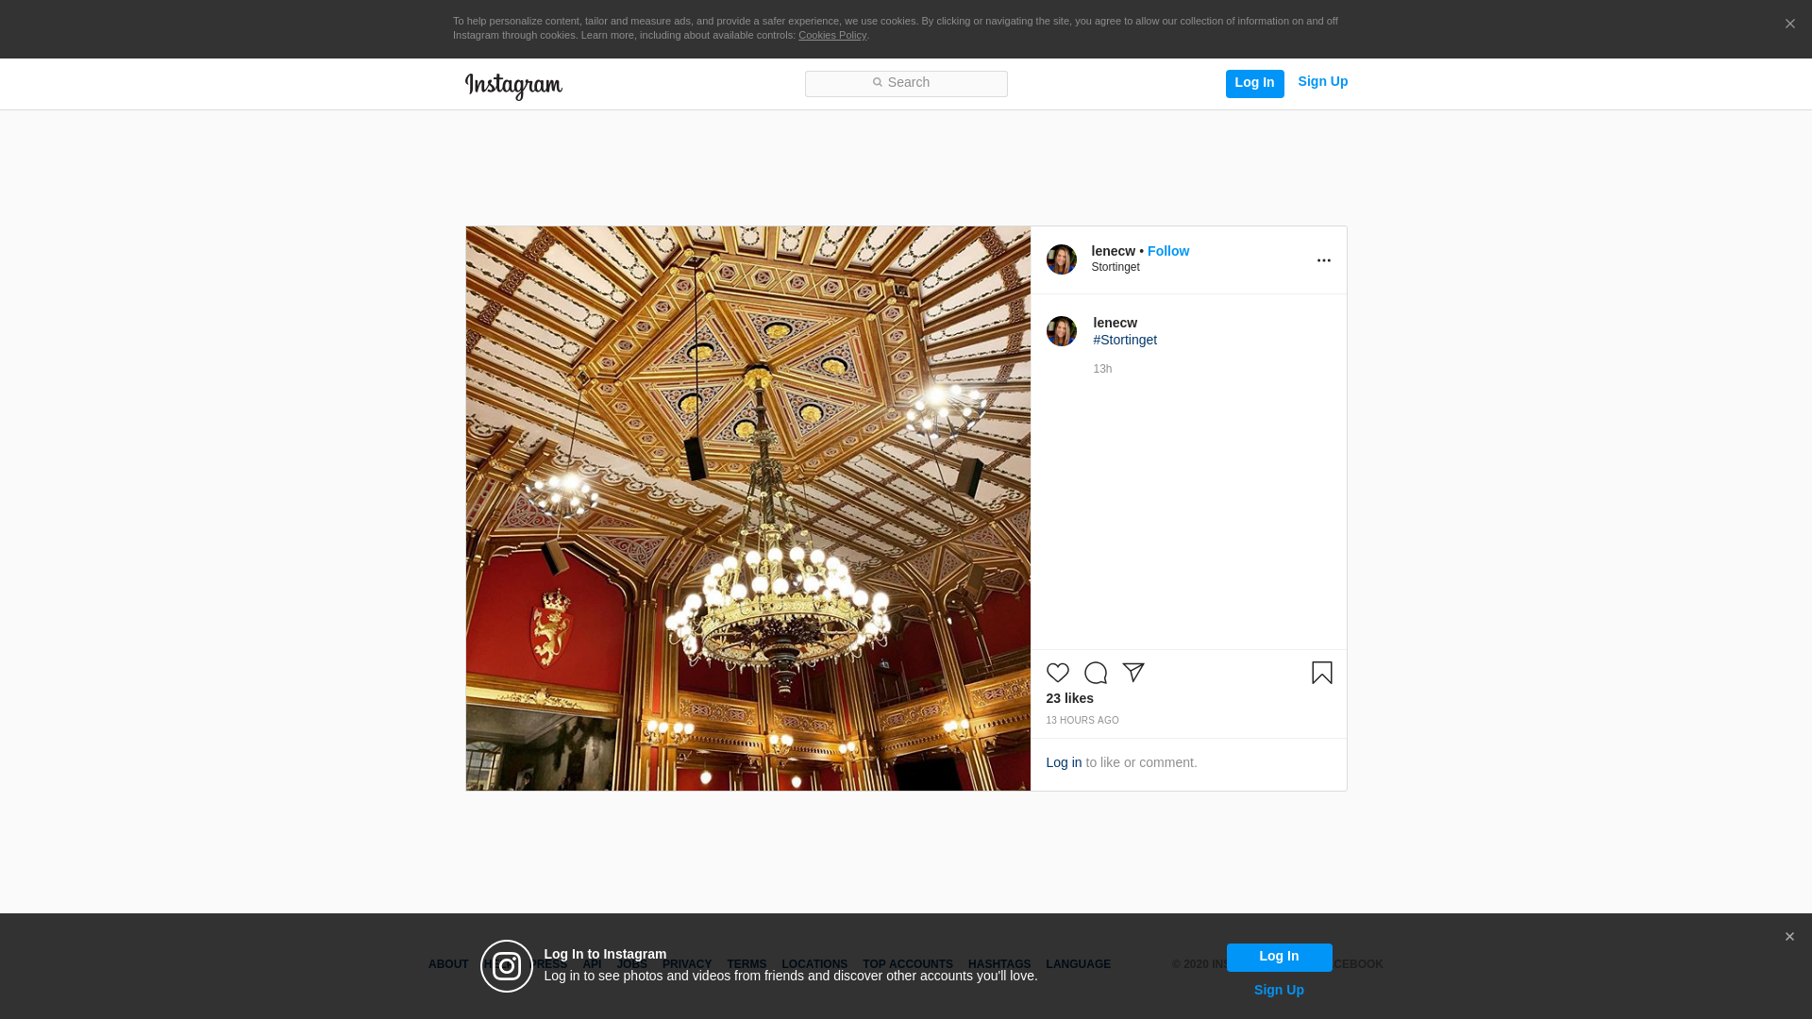Open the TOP ACCOUNTS footer link
The image size is (1812, 1019).
[x=908, y=964]
